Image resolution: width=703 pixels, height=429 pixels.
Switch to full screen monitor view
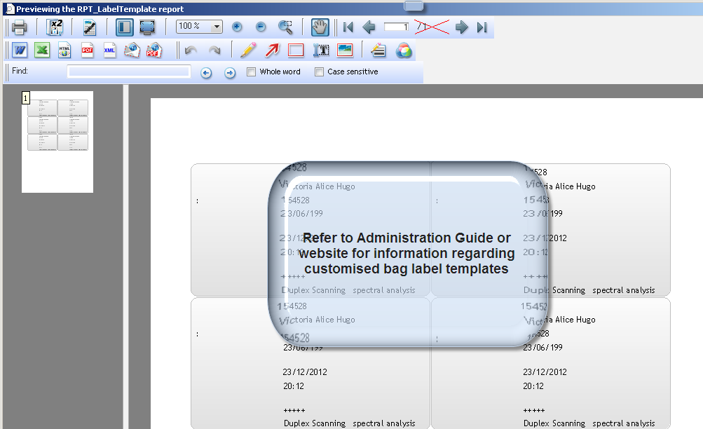(147, 28)
